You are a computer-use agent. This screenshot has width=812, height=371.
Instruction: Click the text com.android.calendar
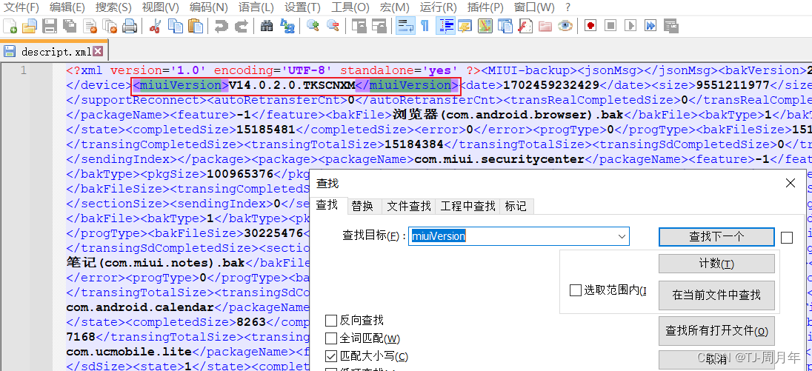coord(140,307)
